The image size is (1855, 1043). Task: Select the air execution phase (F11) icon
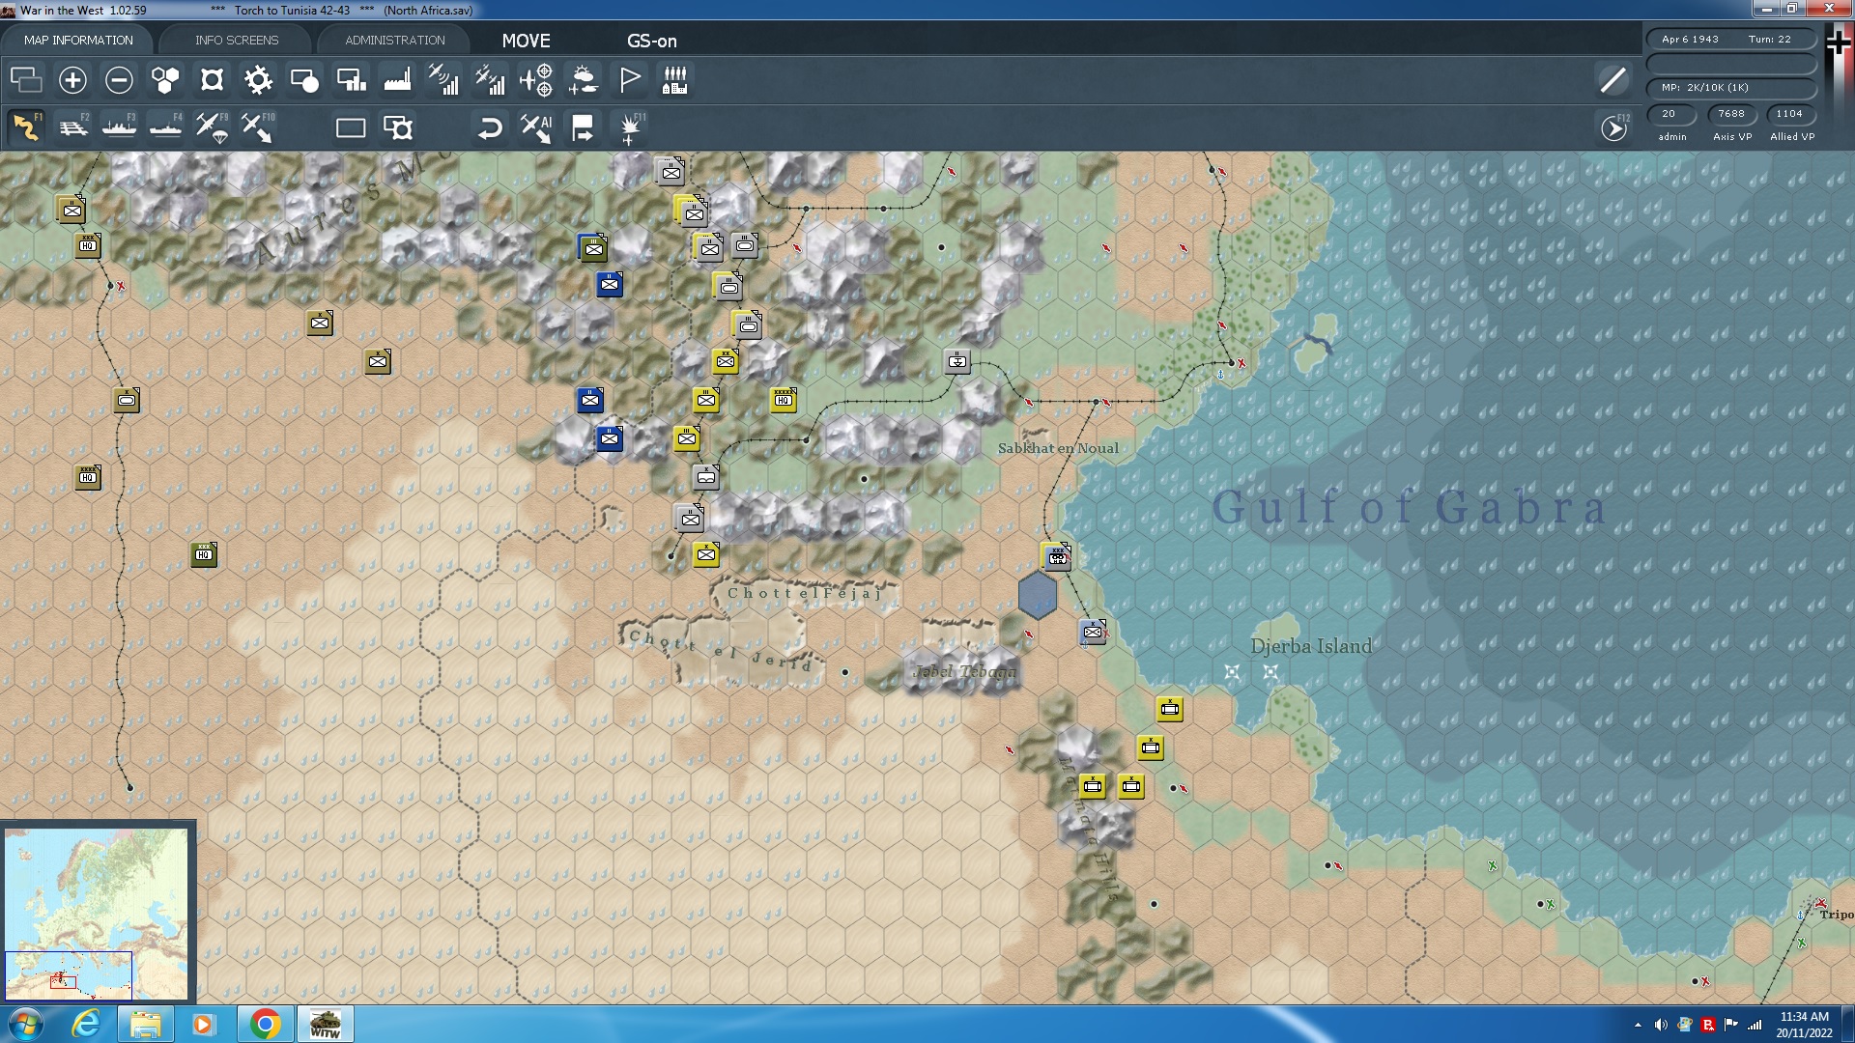click(x=630, y=127)
